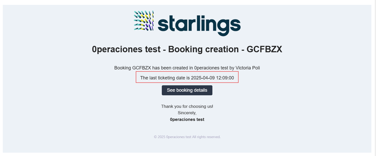Click the starlings flock logo icon
The height and width of the screenshot is (156, 376).
coord(144,21)
